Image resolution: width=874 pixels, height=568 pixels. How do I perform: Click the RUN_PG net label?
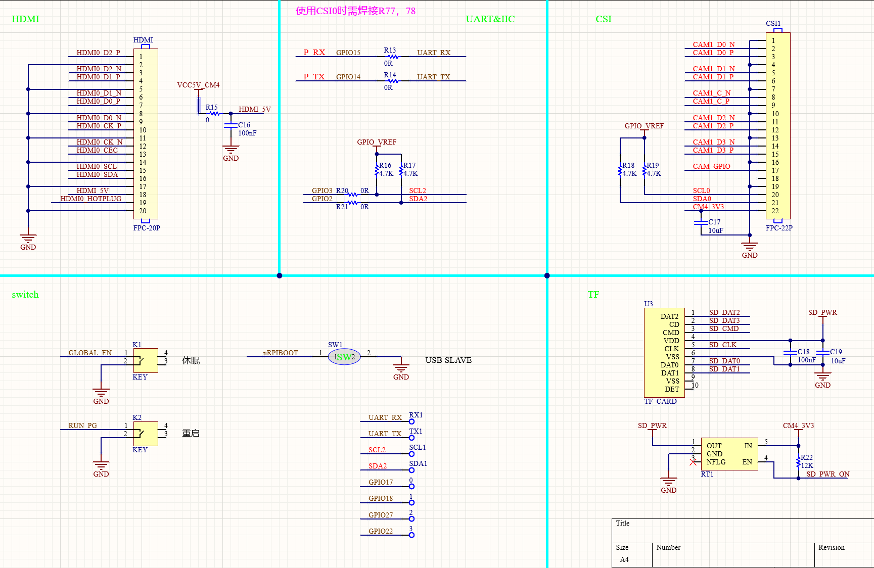click(82, 425)
